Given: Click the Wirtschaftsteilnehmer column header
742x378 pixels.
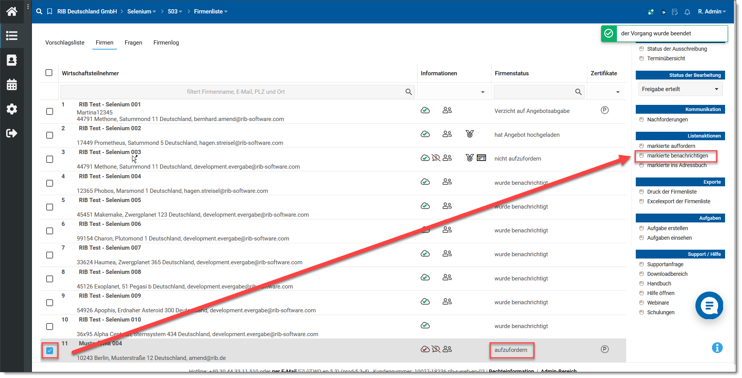Looking at the screenshot, I should pos(90,73).
